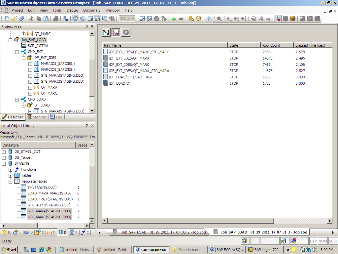
Task: Switch to the Monitor tab
Action: (x=37, y=117)
